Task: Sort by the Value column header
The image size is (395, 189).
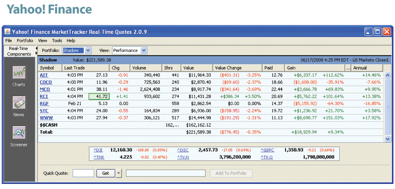Action: (x=197, y=68)
